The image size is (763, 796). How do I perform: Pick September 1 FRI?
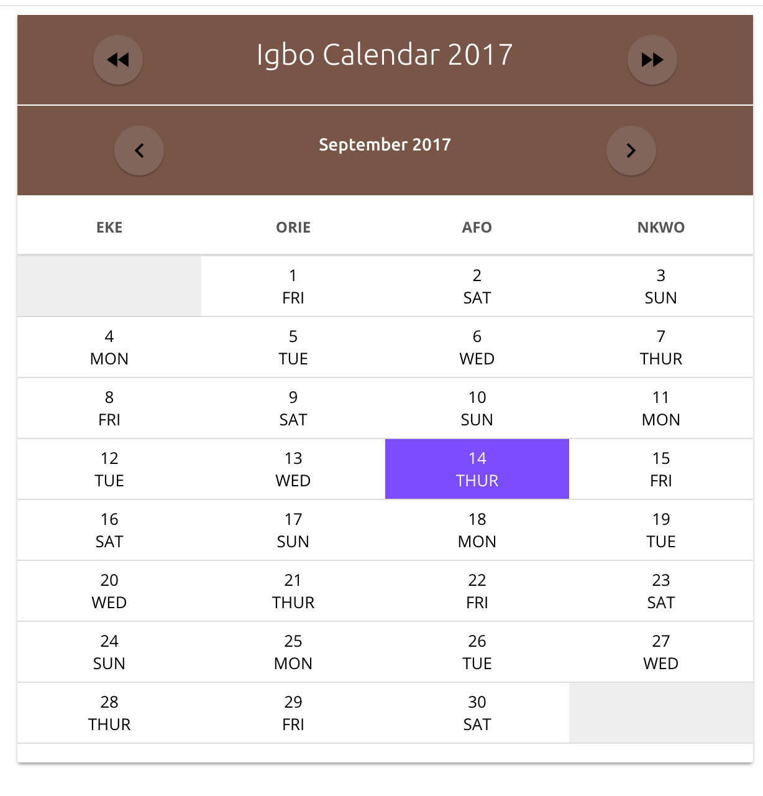pyautogui.click(x=293, y=287)
